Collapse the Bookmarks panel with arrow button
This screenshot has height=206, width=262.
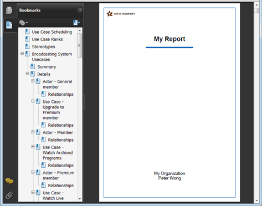(80, 10)
